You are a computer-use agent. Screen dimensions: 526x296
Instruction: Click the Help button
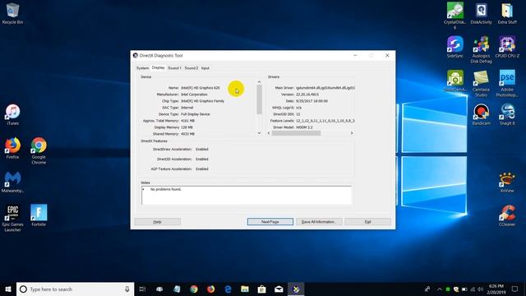pos(157,222)
